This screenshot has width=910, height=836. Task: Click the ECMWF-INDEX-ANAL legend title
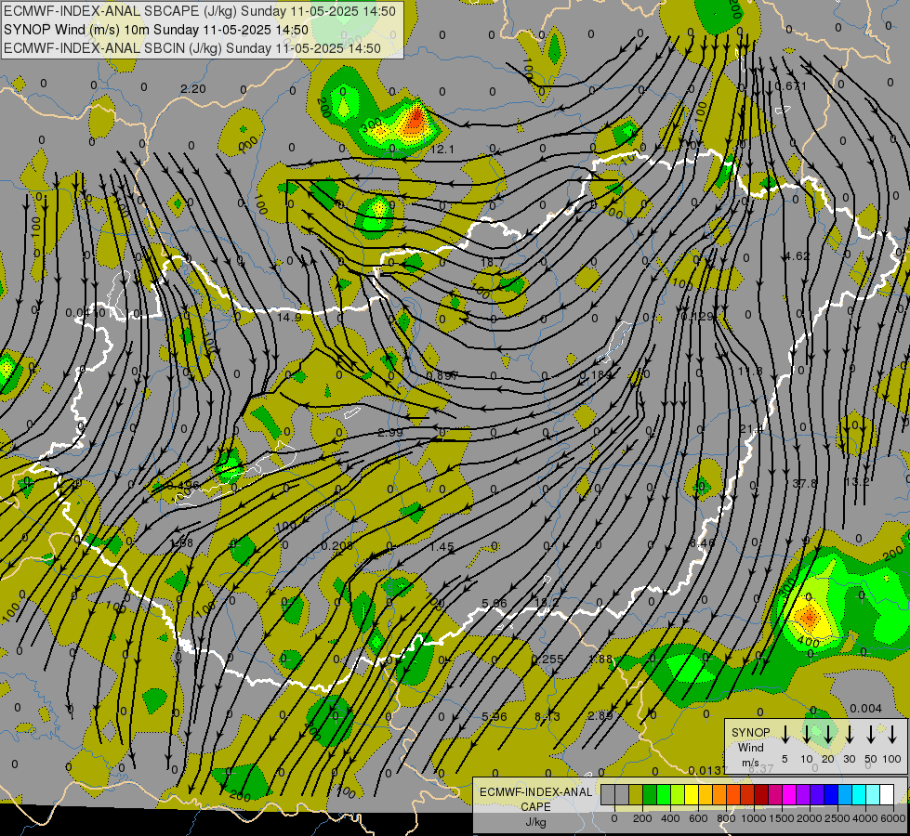pyautogui.click(x=535, y=792)
